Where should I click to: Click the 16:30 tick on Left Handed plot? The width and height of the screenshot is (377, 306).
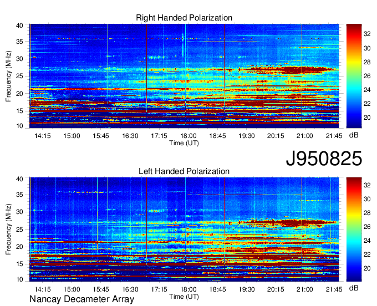(130, 289)
